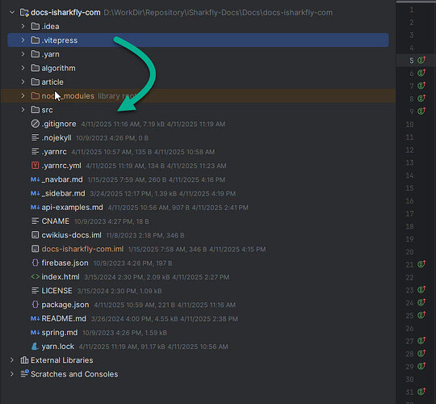Expand the .idea folder chevron
436x404 pixels.
(x=23, y=26)
